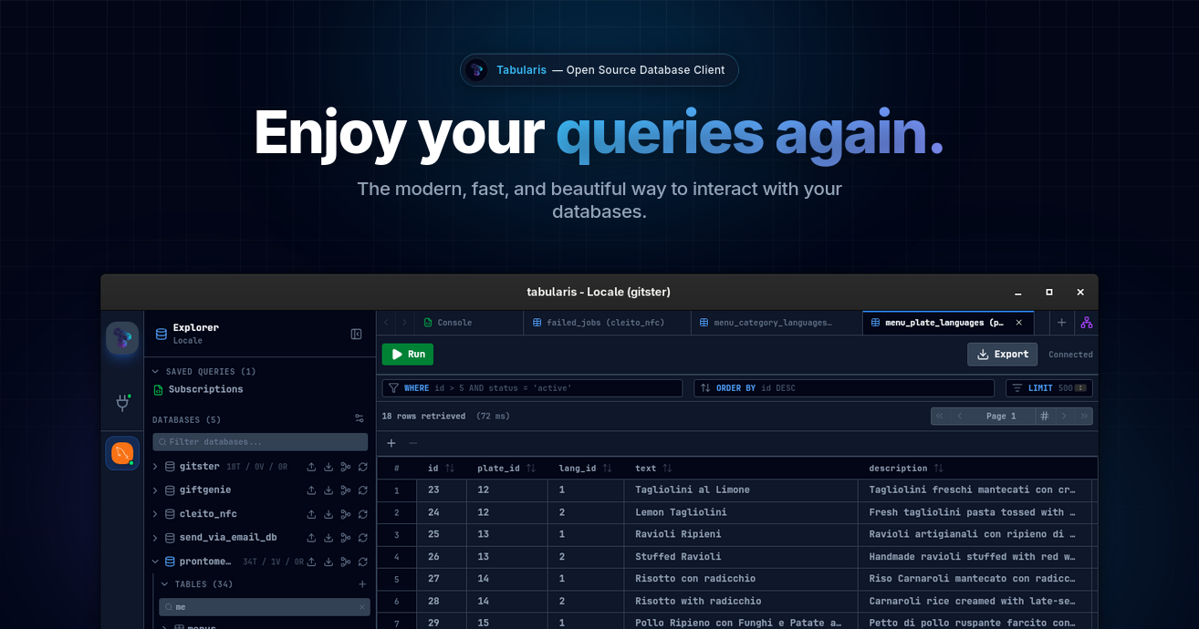Select the 'Risotto con radicchio' cell
Image resolution: width=1199 pixels, height=629 pixels.
point(743,579)
